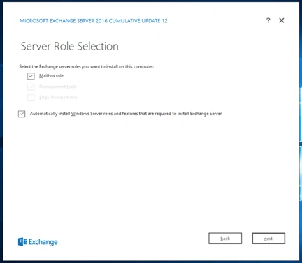Image resolution: width=302 pixels, height=263 pixels.
Task: Click the 'Select the Exchange server roles' instruction
Action: pos(87,66)
